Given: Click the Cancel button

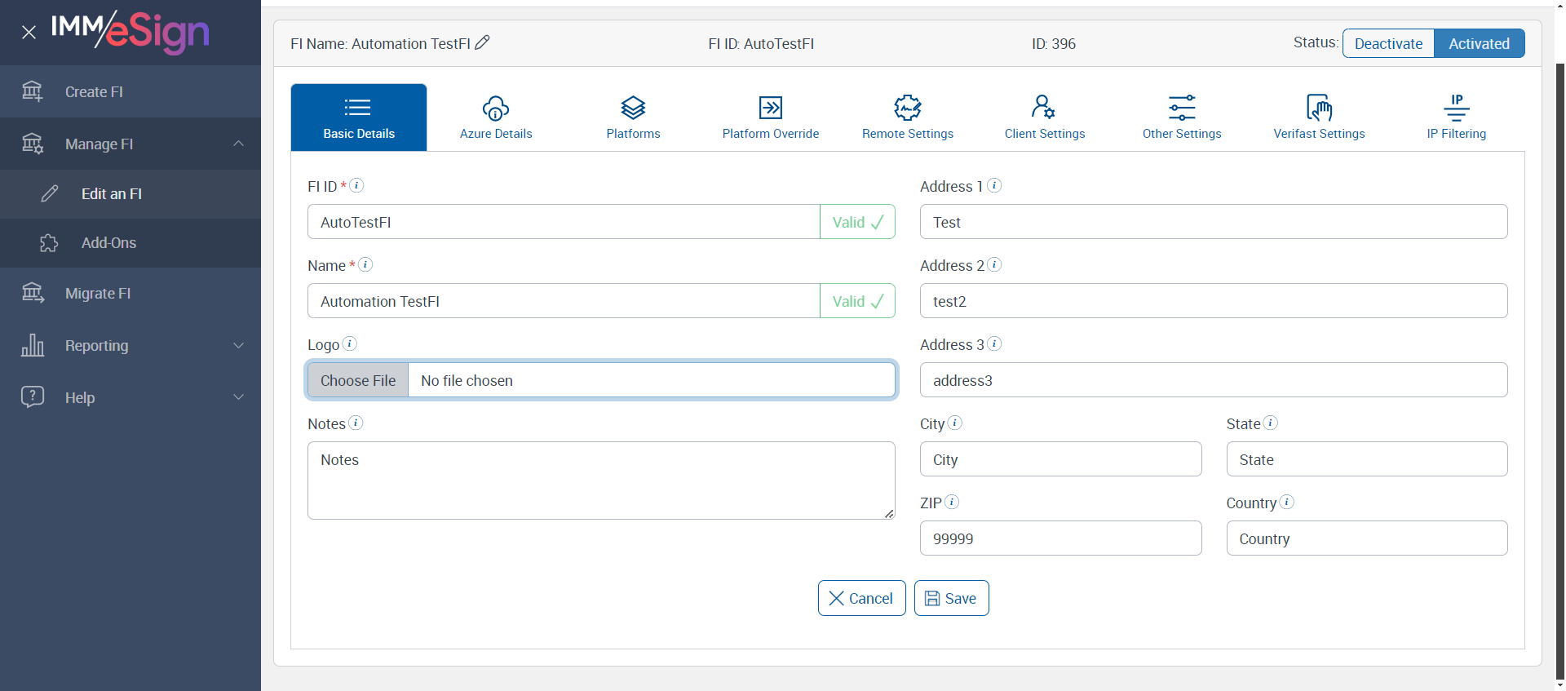Looking at the screenshot, I should [861, 598].
